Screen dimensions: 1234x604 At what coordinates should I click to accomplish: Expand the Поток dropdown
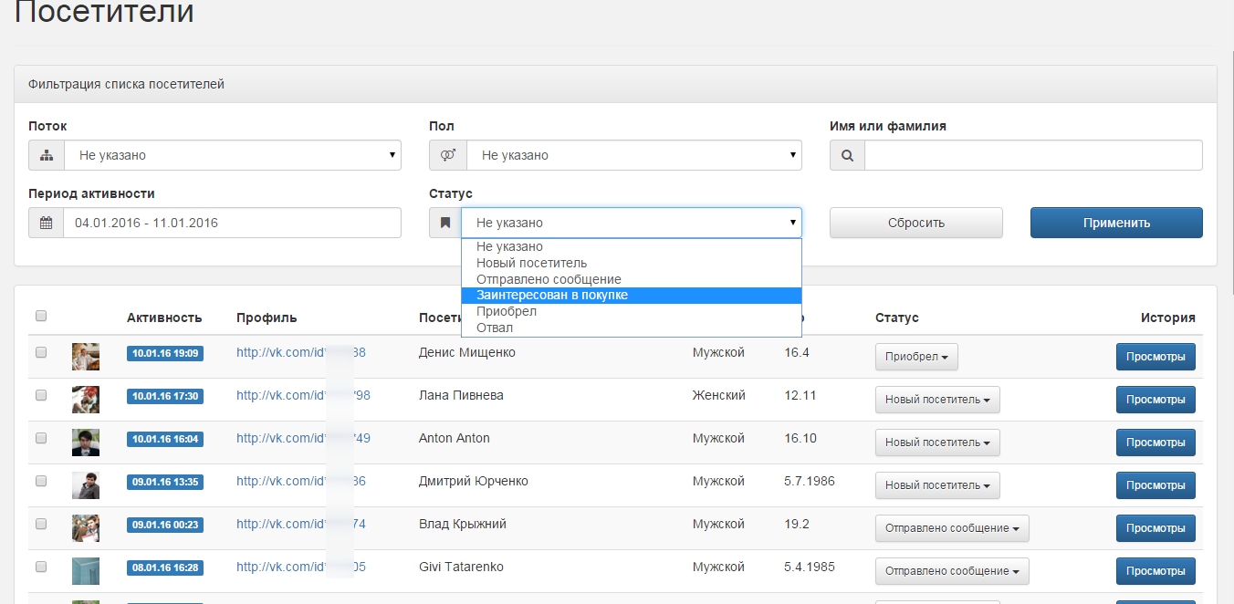[x=233, y=155]
